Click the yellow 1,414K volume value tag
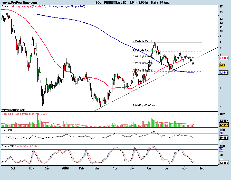This screenshot has width=231, height=180. (224, 125)
